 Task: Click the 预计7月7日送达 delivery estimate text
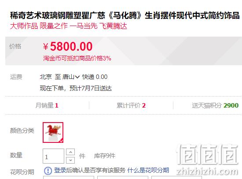(x=91, y=88)
